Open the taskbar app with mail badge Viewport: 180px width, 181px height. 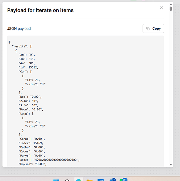[x=112, y=180]
